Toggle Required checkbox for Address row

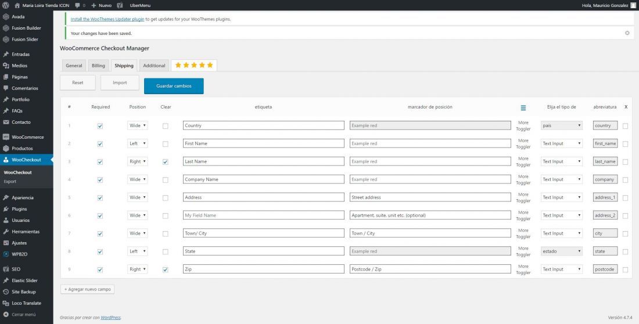coord(100,197)
